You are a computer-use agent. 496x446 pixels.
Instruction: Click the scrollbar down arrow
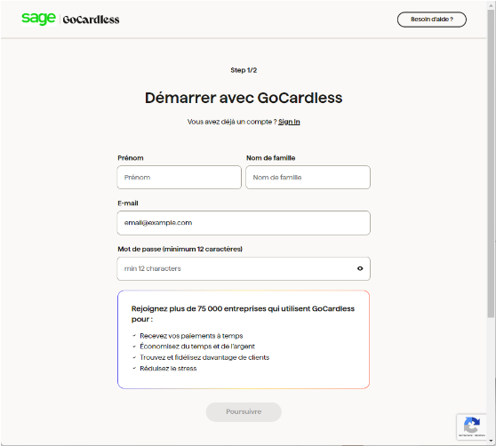point(491,441)
